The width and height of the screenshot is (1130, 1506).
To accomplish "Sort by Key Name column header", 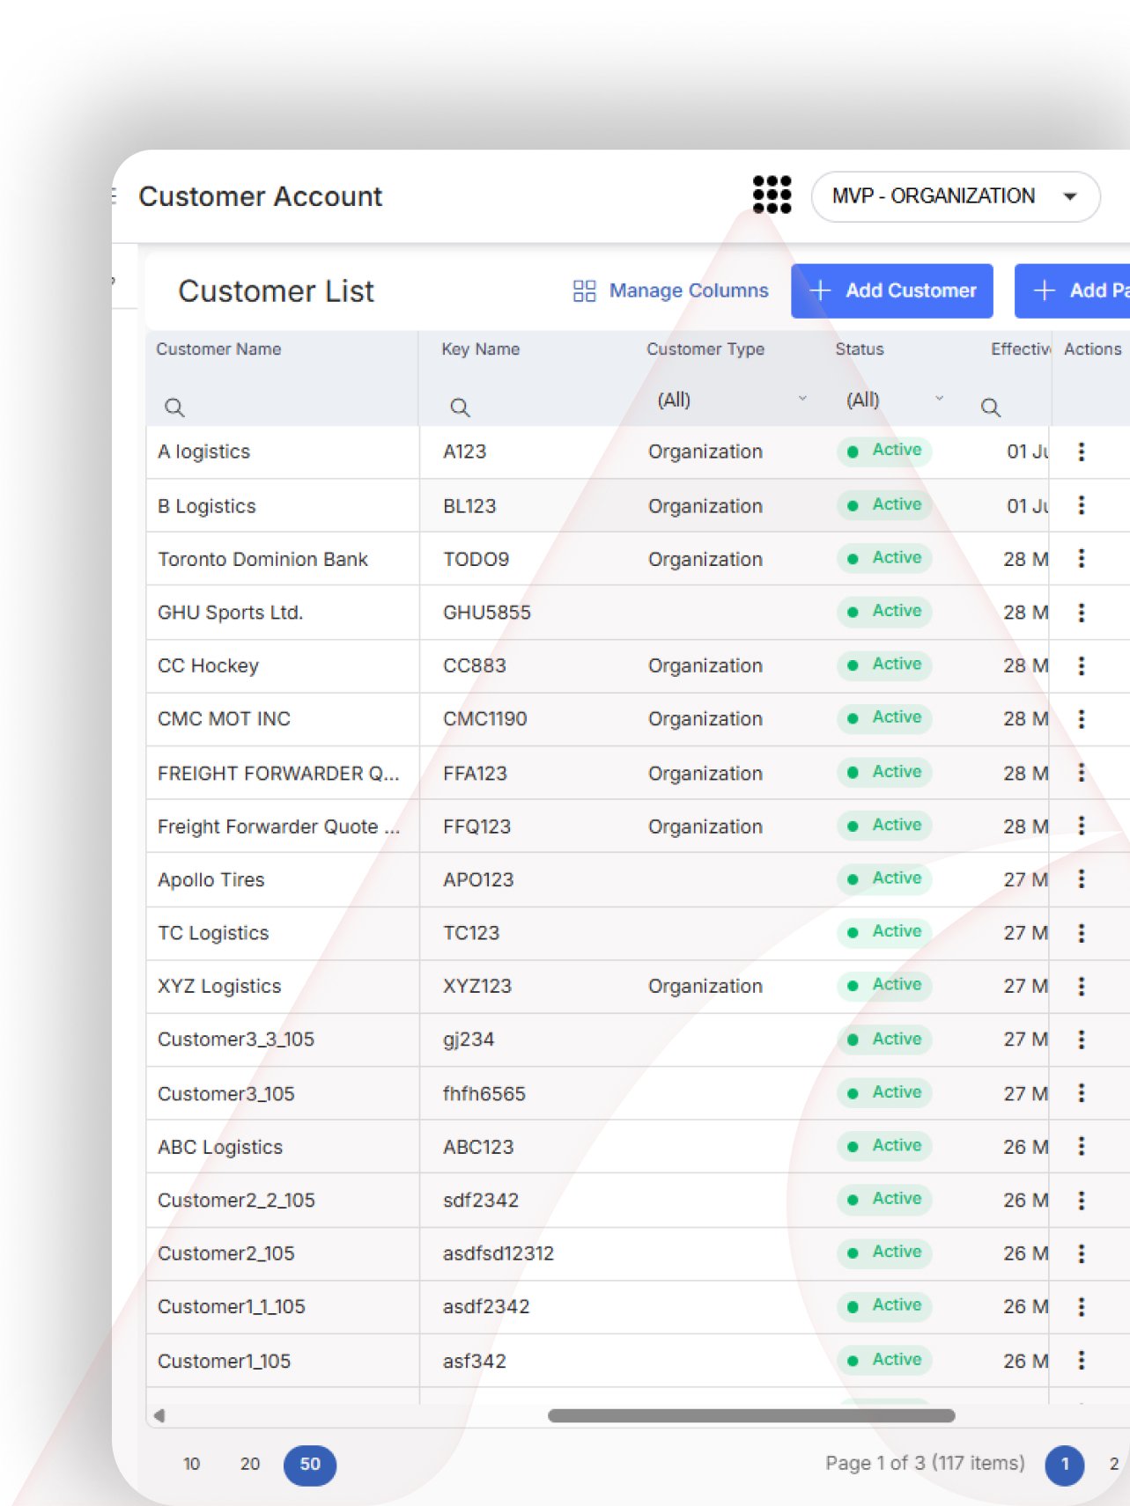I will pyautogui.click(x=481, y=349).
